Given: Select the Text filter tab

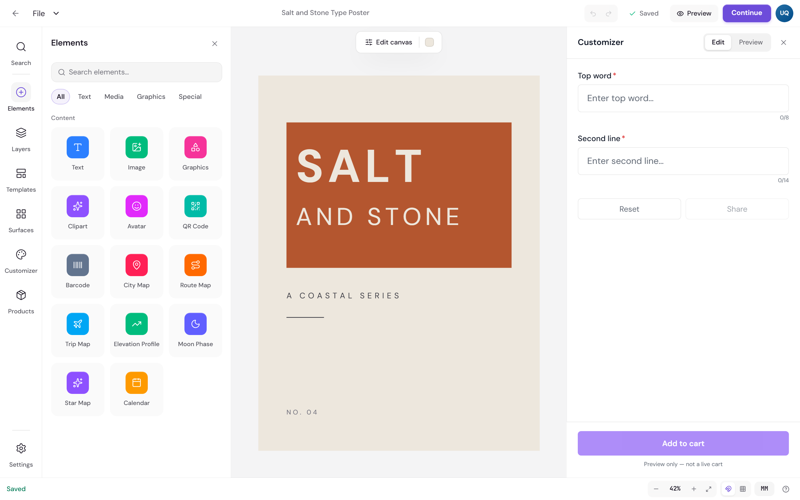Looking at the screenshot, I should click(x=84, y=97).
